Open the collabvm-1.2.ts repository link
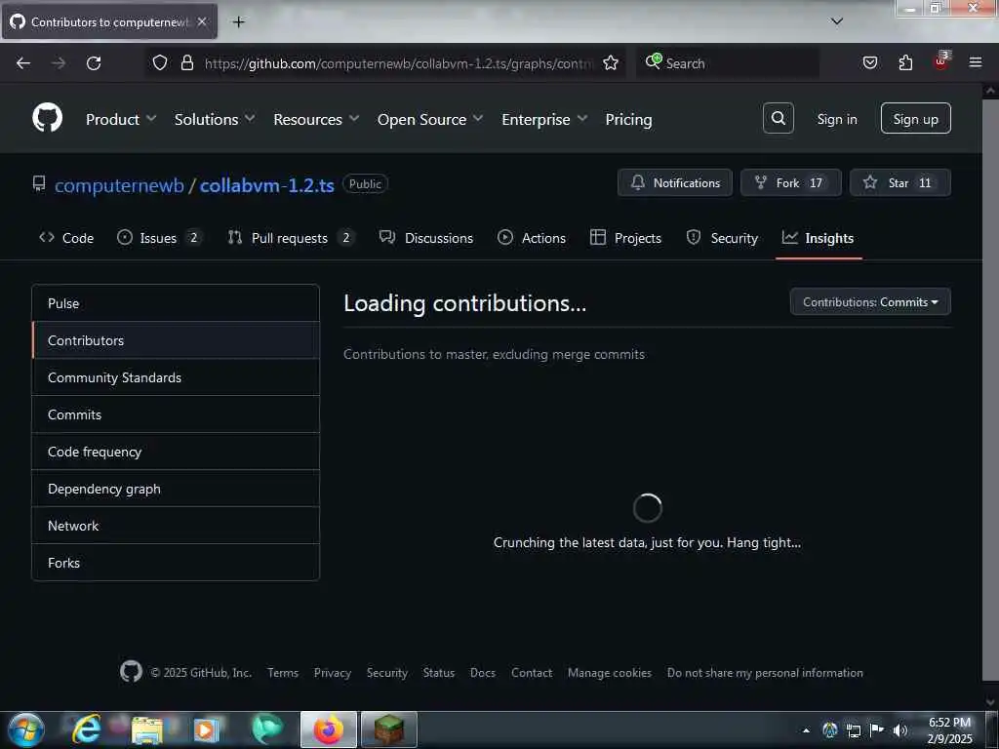999x749 pixels. point(267,185)
